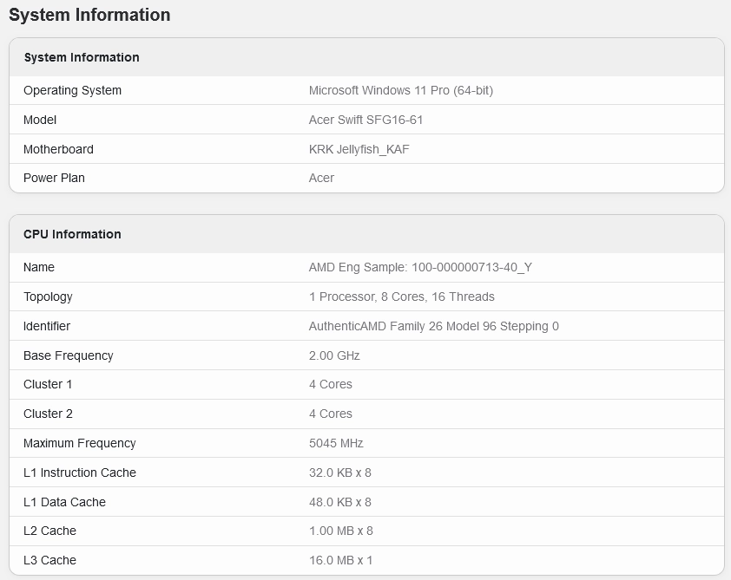
Task: Click the Cluster 2 cores value
Action: coord(331,414)
